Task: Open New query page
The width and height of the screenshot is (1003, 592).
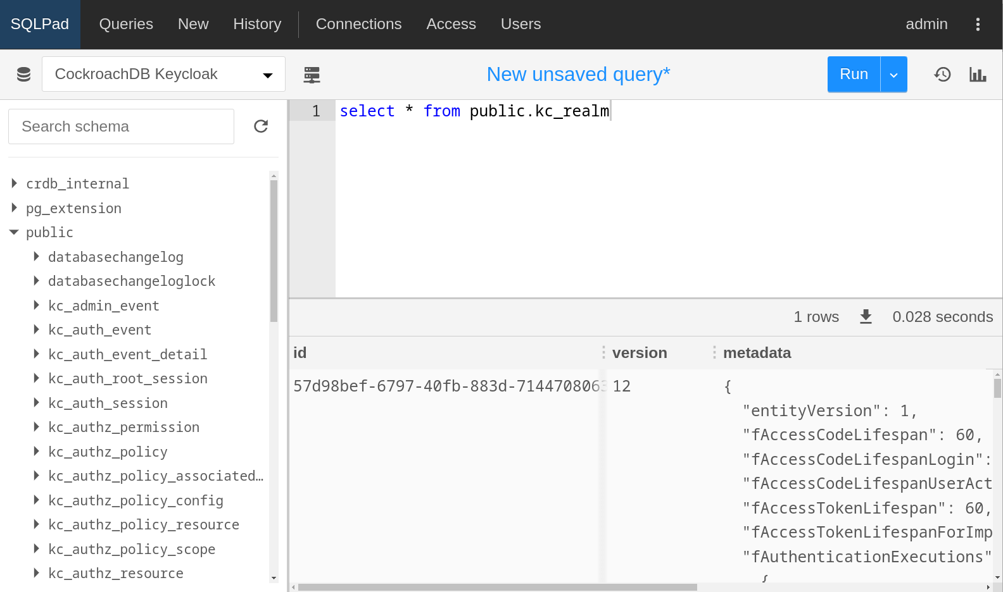Action: [x=193, y=24]
